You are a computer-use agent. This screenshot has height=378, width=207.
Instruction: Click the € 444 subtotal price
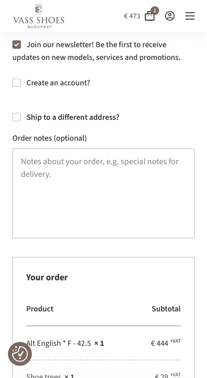click(160, 344)
